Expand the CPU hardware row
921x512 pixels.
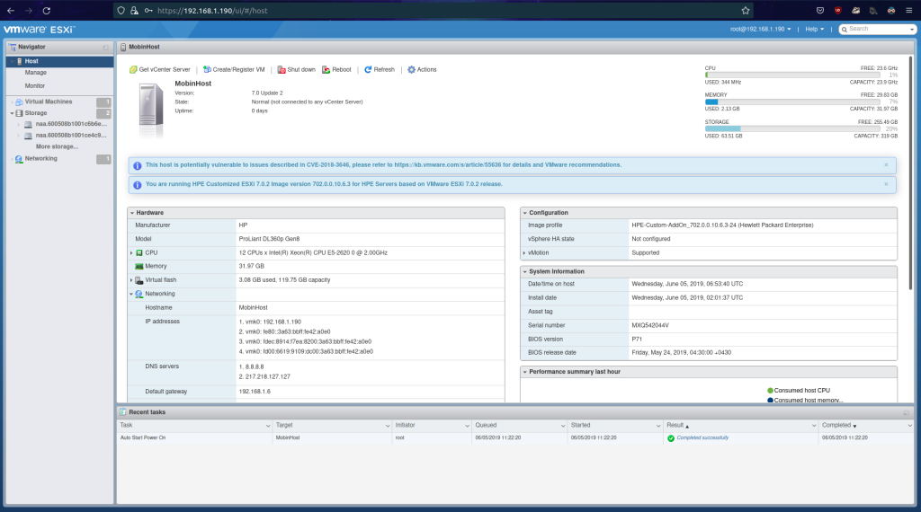click(x=131, y=253)
